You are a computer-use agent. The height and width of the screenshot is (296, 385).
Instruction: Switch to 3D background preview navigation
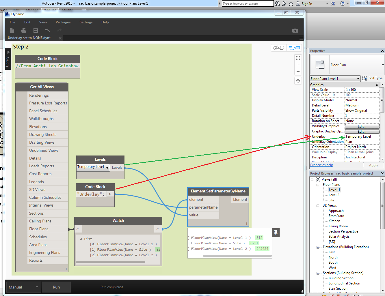[279, 48]
